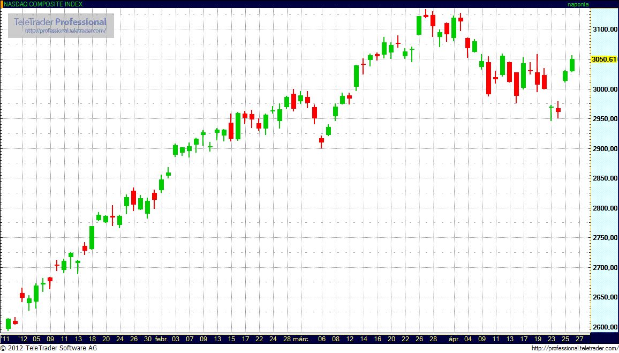Click the '© 2012 TeleTrader Software AG' copyright text
619x353 pixels.
click(x=49, y=348)
